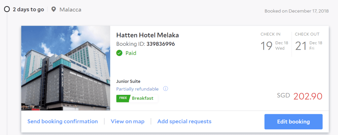Open the Hatten Hotel Melaka title
Screen dimensions: 338x135
pos(148,35)
